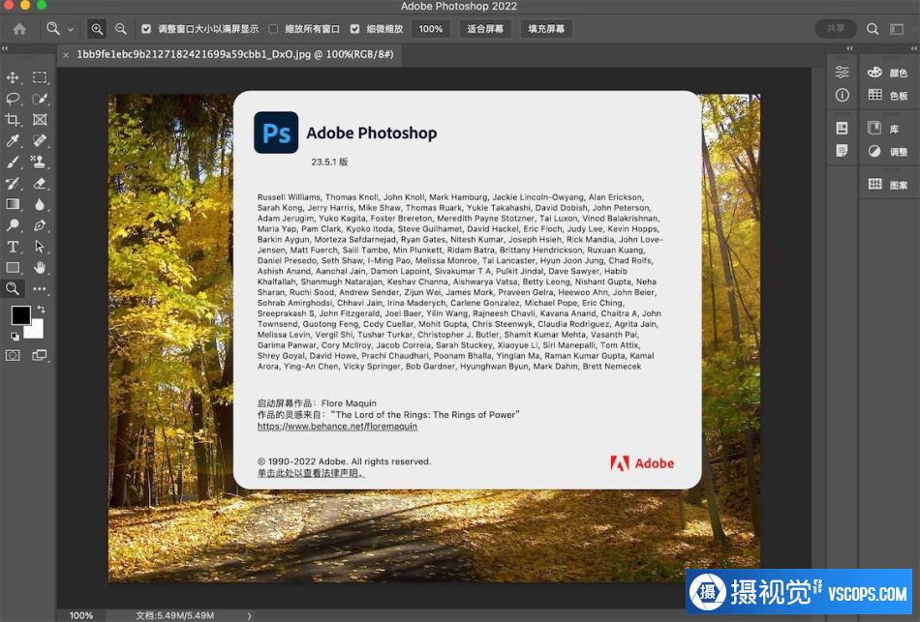The width and height of the screenshot is (920, 622).
Task: Open the Edit Toolbar three-dots menu
Action: click(40, 288)
